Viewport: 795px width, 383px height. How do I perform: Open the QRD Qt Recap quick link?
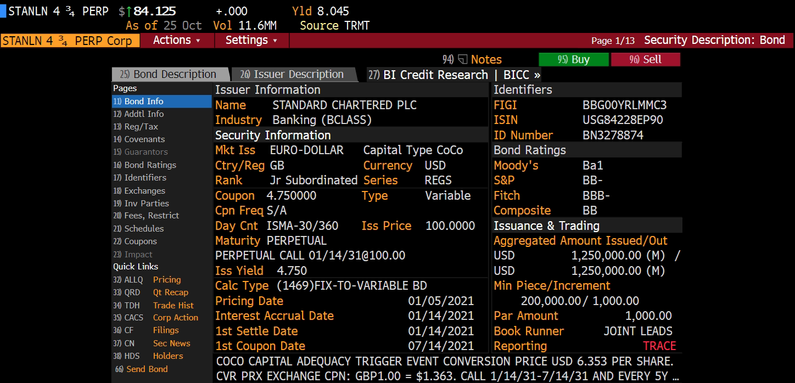click(151, 292)
